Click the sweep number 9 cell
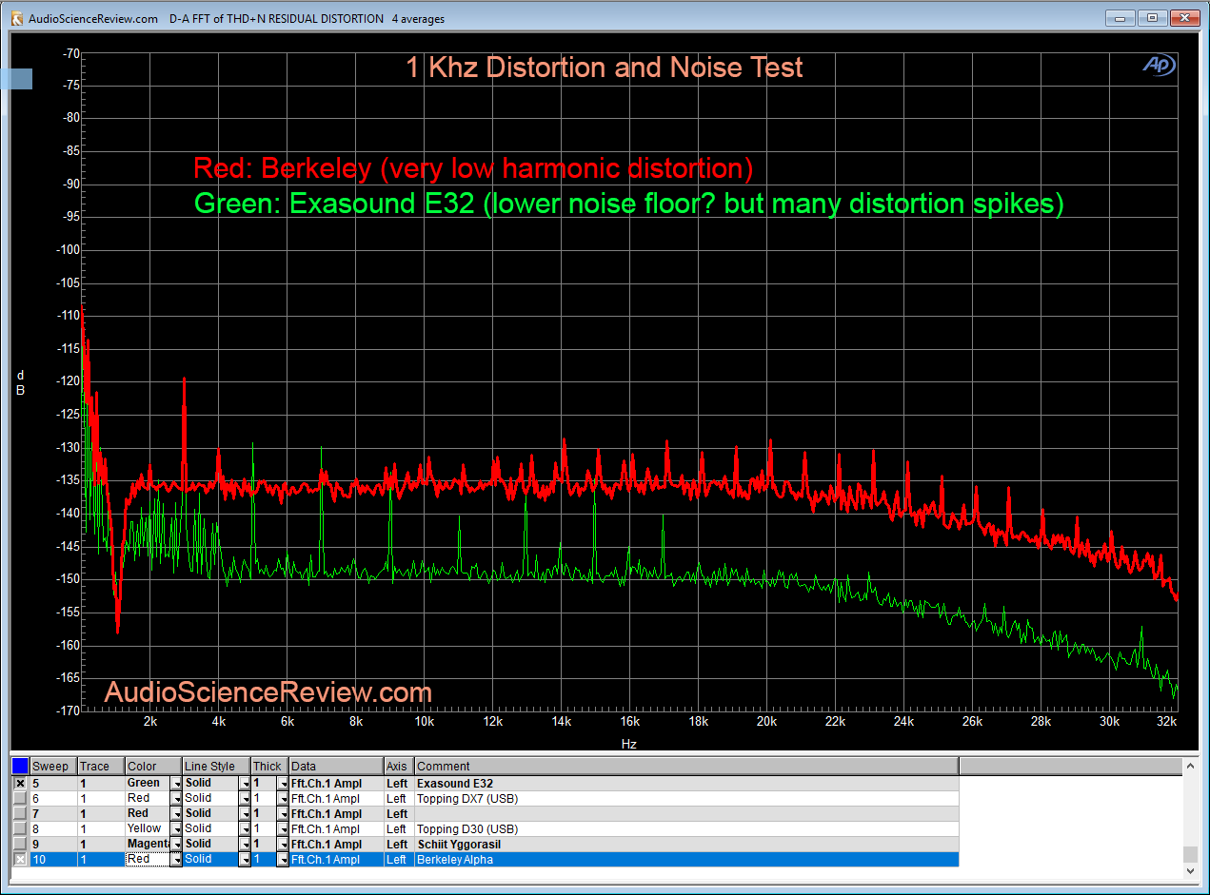 (53, 844)
